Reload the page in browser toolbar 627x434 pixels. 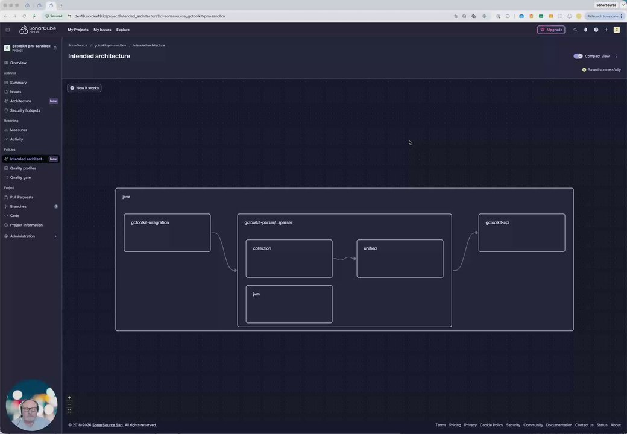(x=24, y=16)
